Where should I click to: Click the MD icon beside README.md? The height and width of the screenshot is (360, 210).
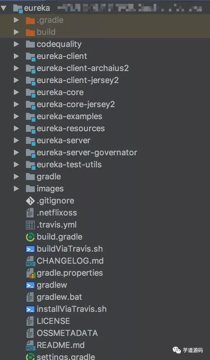[30, 345]
